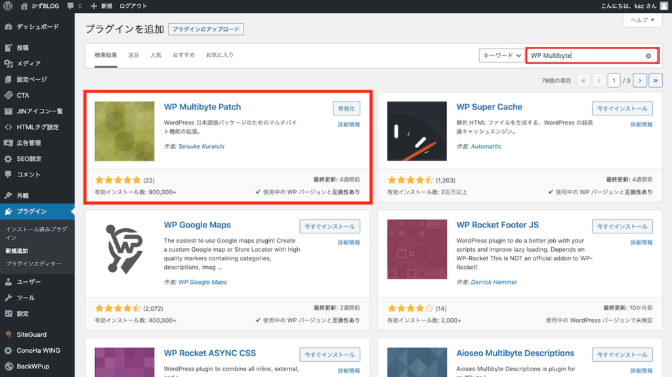Screen dimensions: 672x377
Task: Open WP Multibyte Patch 詳細情報 link
Action: (349, 124)
